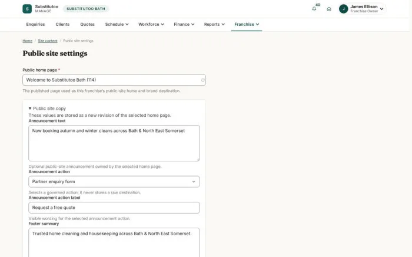This screenshot has height=257, width=412.
Task: Expand the Workforce menu
Action: 151,25
